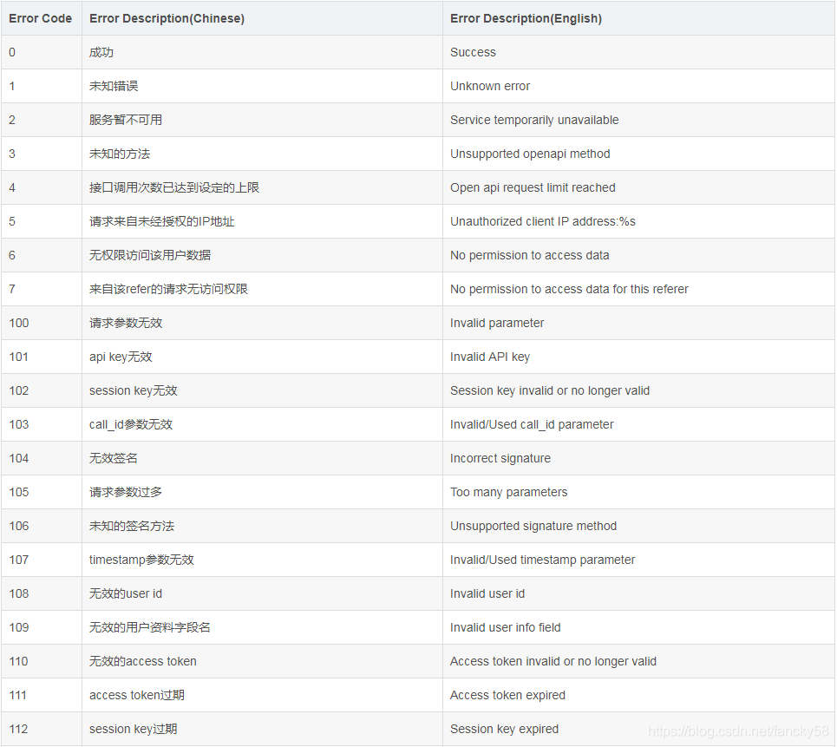This screenshot has height=747, width=837.
Task: Click 'Unsupported openapi method' cell
Action: 638,154
